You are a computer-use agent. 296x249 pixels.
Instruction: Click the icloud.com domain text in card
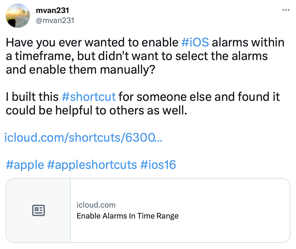[x=96, y=205]
